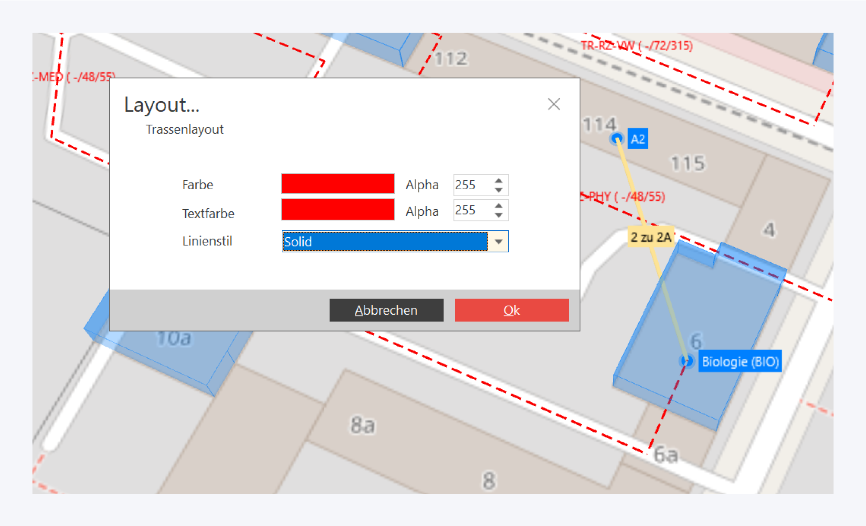Decrease the Farbe Alpha value with down arrow
866x526 pixels.
coord(498,190)
